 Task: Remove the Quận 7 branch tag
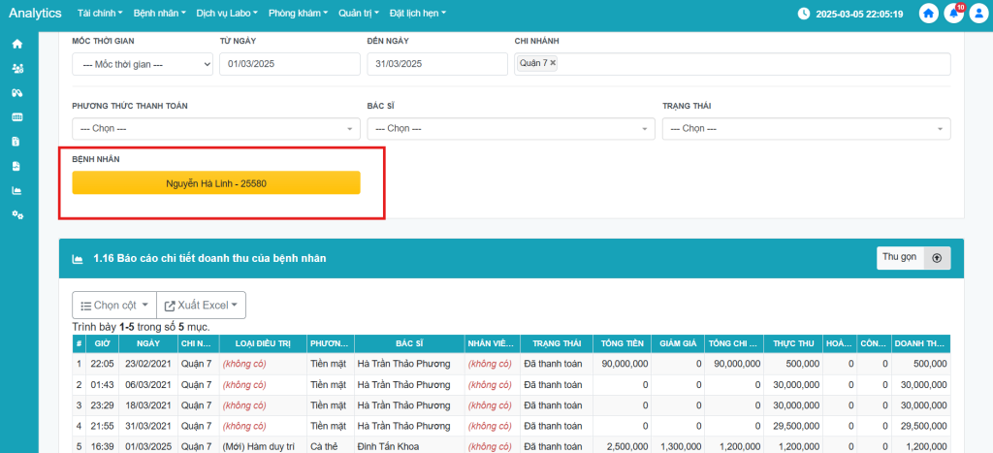click(553, 63)
